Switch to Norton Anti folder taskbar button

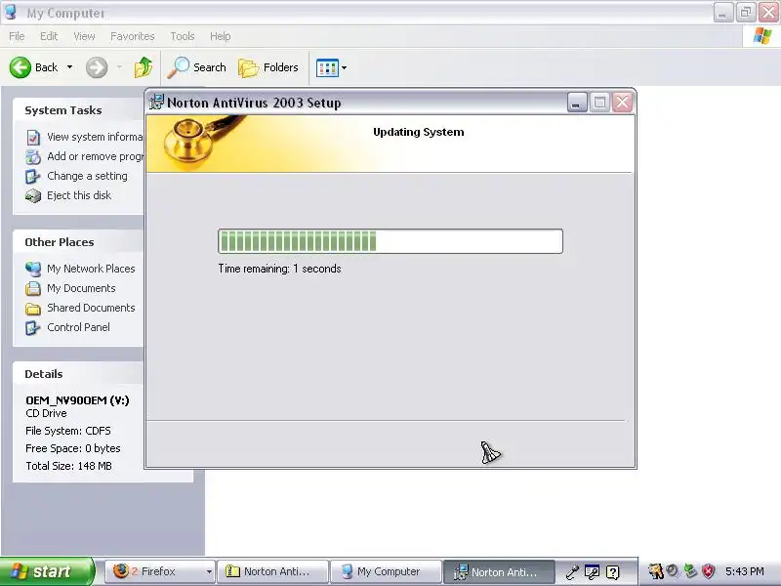coord(273,571)
